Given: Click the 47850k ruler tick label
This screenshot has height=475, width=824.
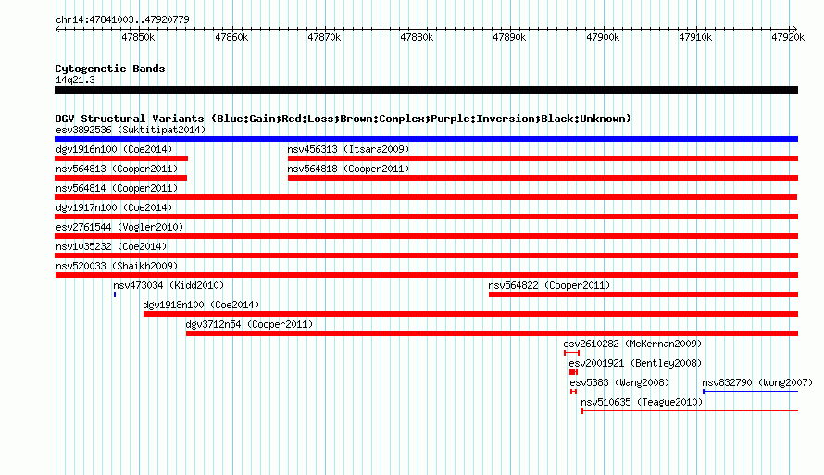Looking at the screenshot, I should coord(138,37).
